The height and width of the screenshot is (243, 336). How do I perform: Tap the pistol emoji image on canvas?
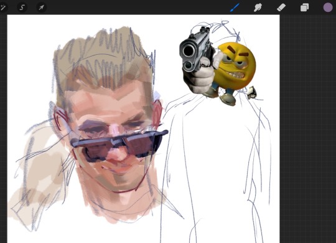coord(218,67)
